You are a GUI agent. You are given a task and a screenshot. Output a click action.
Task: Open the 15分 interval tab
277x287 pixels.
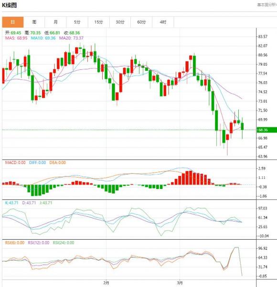coord(99,22)
